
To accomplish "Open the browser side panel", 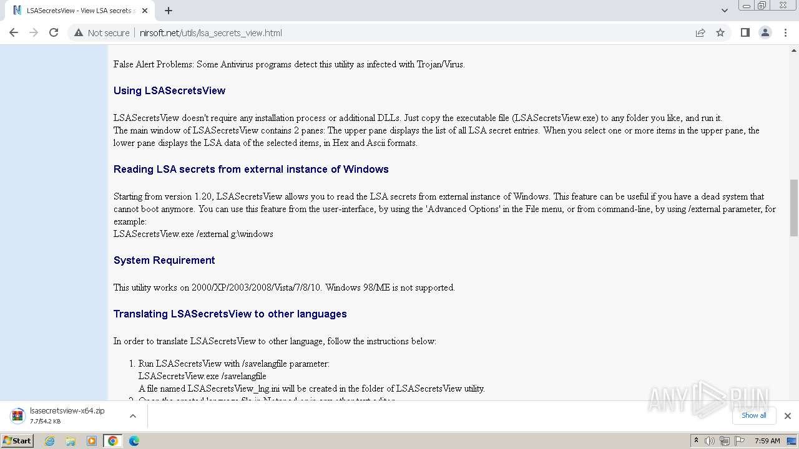I will pos(745,32).
